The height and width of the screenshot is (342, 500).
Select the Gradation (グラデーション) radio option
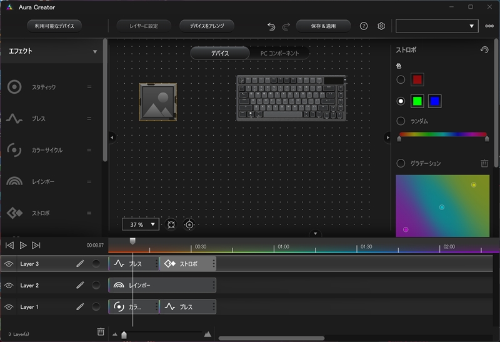click(401, 163)
